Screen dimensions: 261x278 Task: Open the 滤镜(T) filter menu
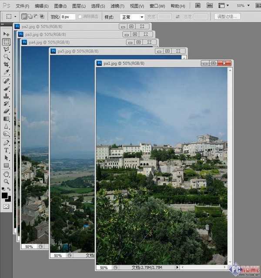point(117,6)
